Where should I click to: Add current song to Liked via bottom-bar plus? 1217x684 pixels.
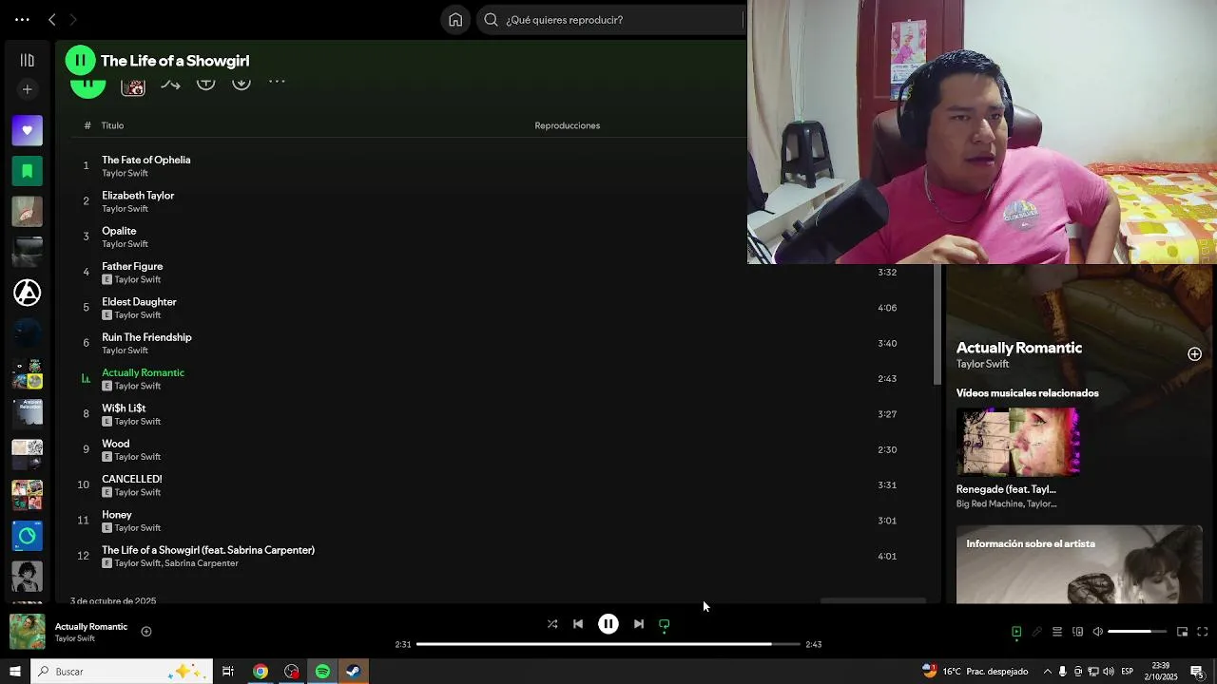[146, 632]
